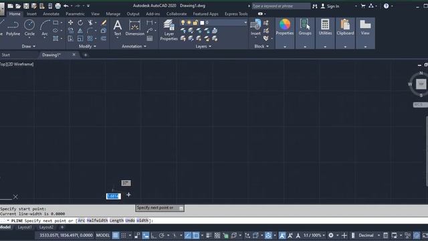The height and width of the screenshot is (241, 428).
Task: Choose the Ellipse tool in Draw panel
Action: pos(56,31)
